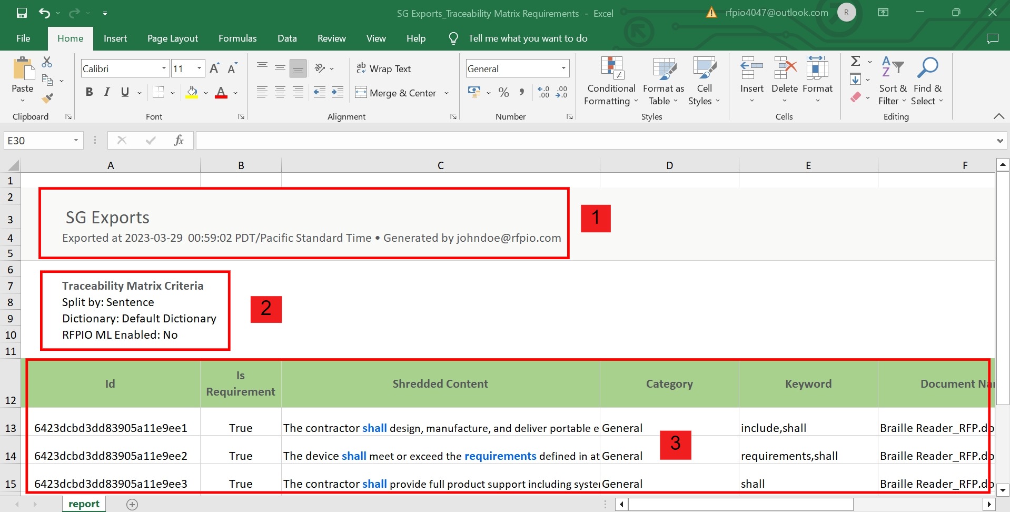The image size is (1010, 512).
Task: Decrease font size with the smaller A
Action: (x=232, y=68)
